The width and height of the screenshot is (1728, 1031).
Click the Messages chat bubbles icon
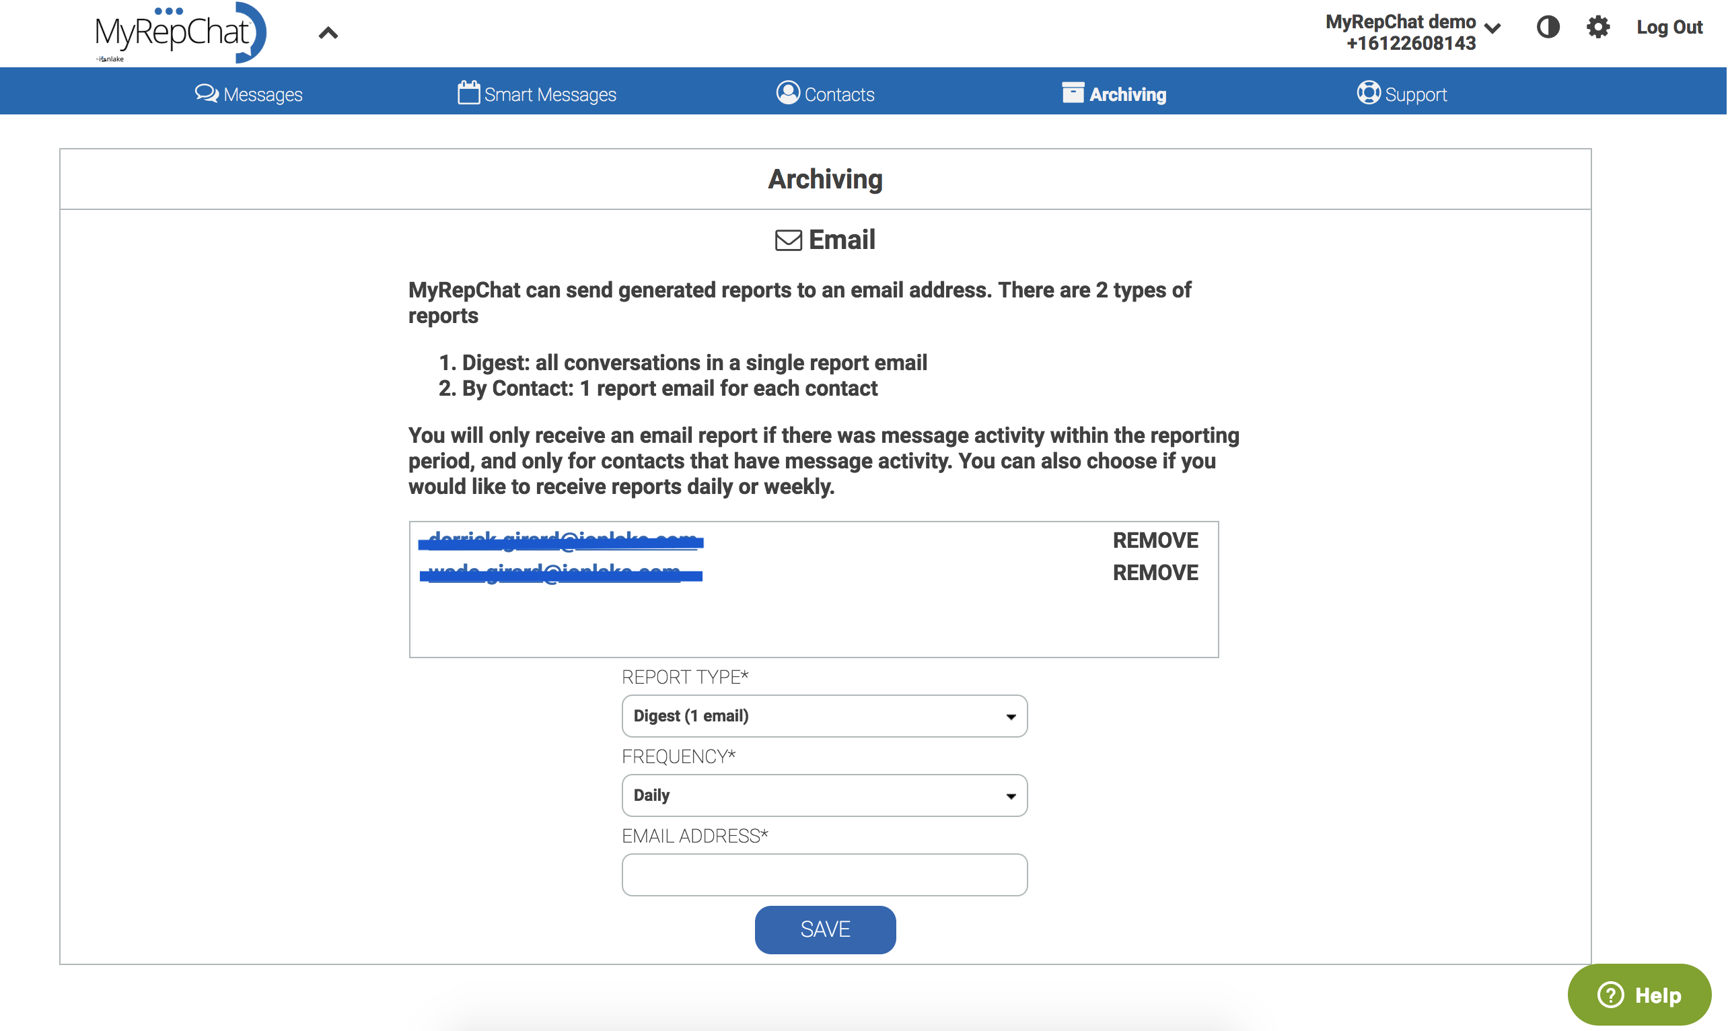coord(207,93)
